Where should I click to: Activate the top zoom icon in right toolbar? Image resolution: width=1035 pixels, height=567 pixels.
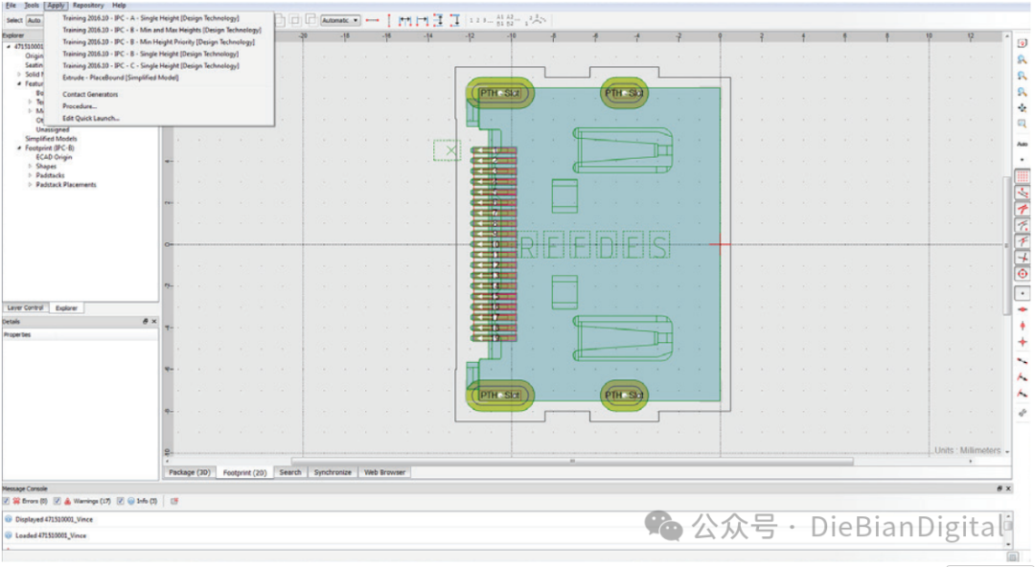[1022, 59]
